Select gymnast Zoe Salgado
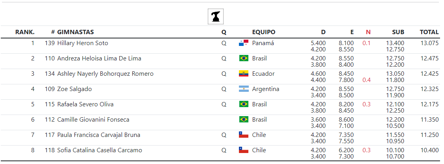444x164 pixels. tap(74, 89)
